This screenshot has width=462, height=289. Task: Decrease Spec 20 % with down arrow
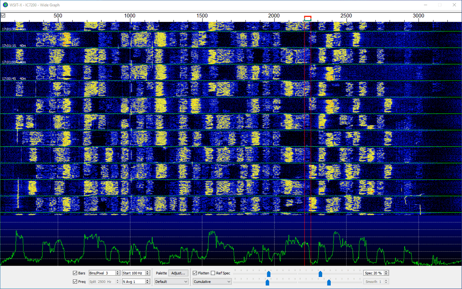click(x=387, y=274)
